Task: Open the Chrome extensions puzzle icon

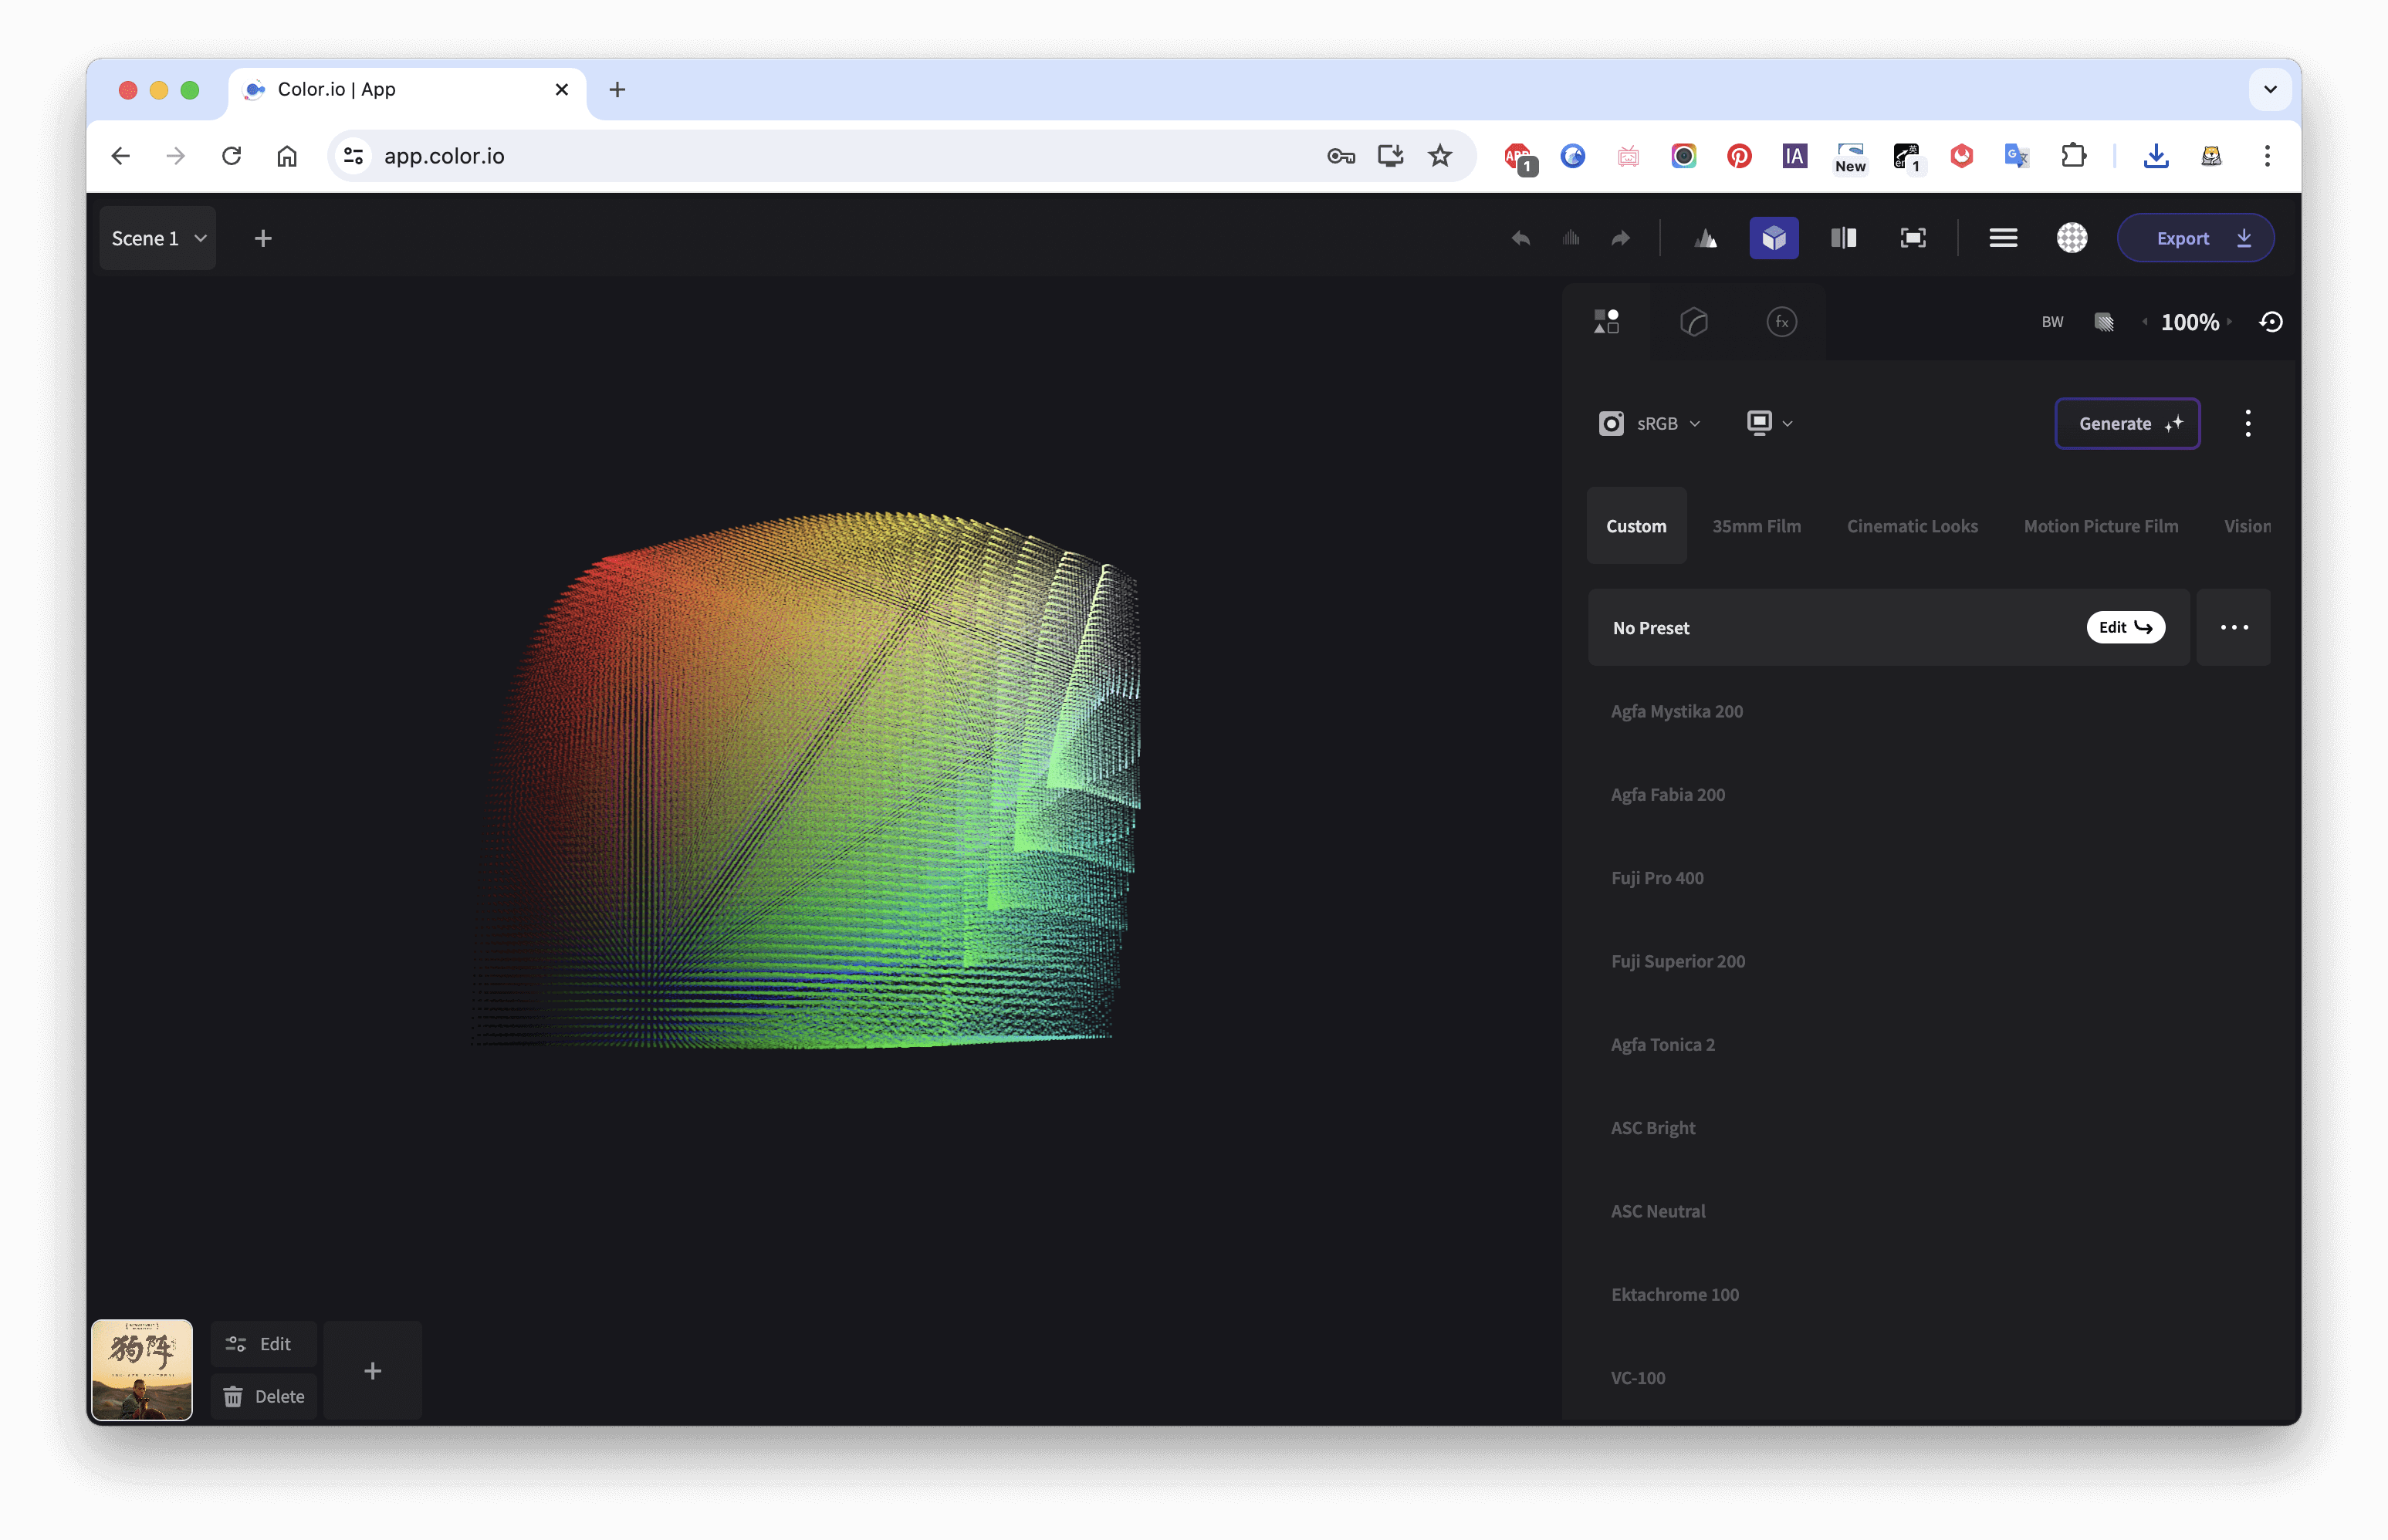Action: click(x=2074, y=156)
